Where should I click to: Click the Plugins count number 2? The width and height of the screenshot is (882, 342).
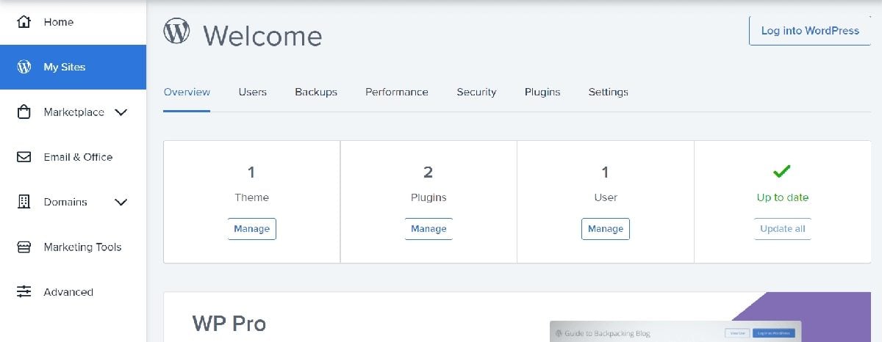(429, 172)
